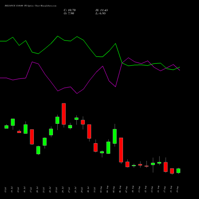Image resolution: width=199 pixels, height=199 pixels.
Task: Click the chart title starting with RELIANCE
Action: 31,6
